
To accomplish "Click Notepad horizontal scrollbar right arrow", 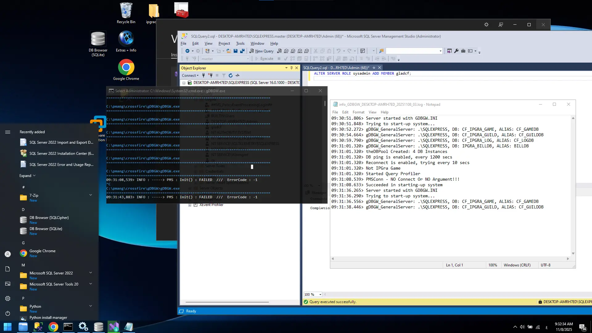I will pyautogui.click(x=568, y=259).
